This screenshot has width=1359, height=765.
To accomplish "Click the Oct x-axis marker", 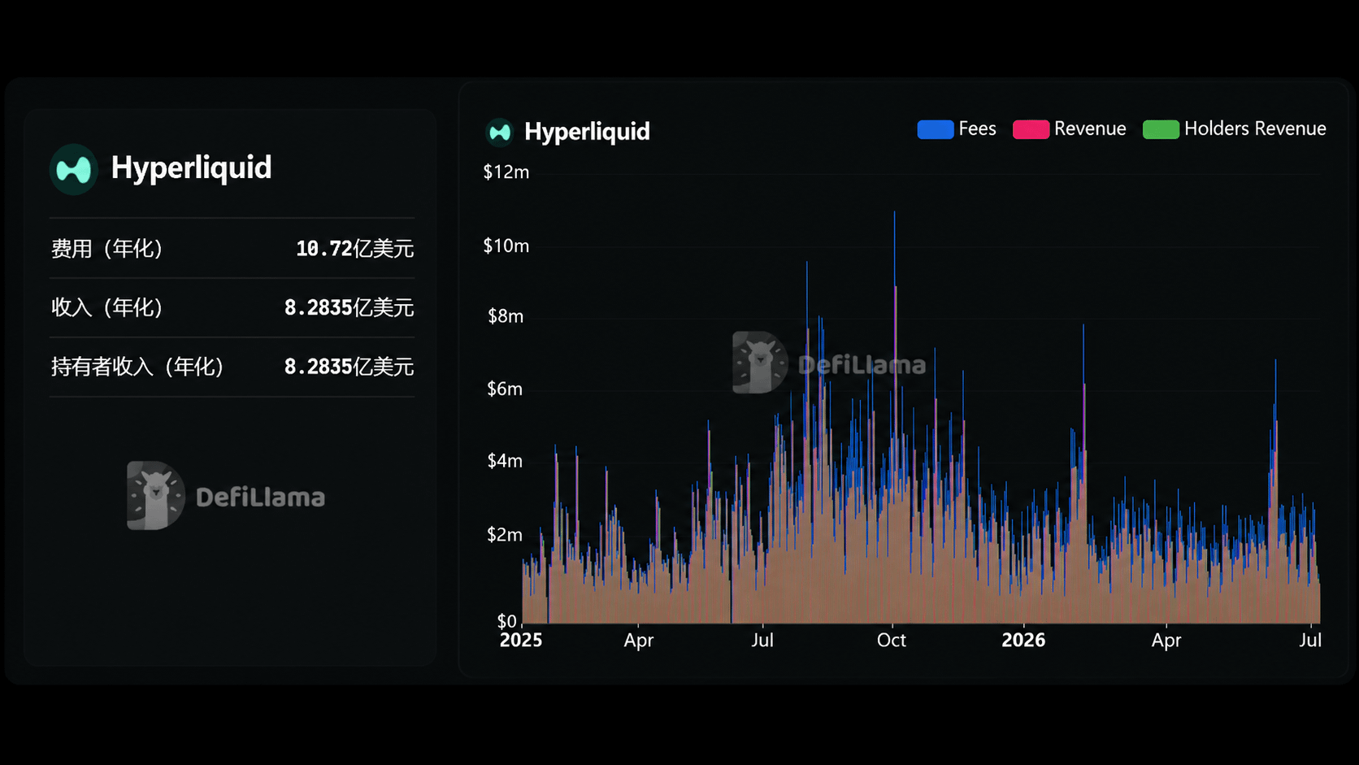I will click(x=892, y=641).
